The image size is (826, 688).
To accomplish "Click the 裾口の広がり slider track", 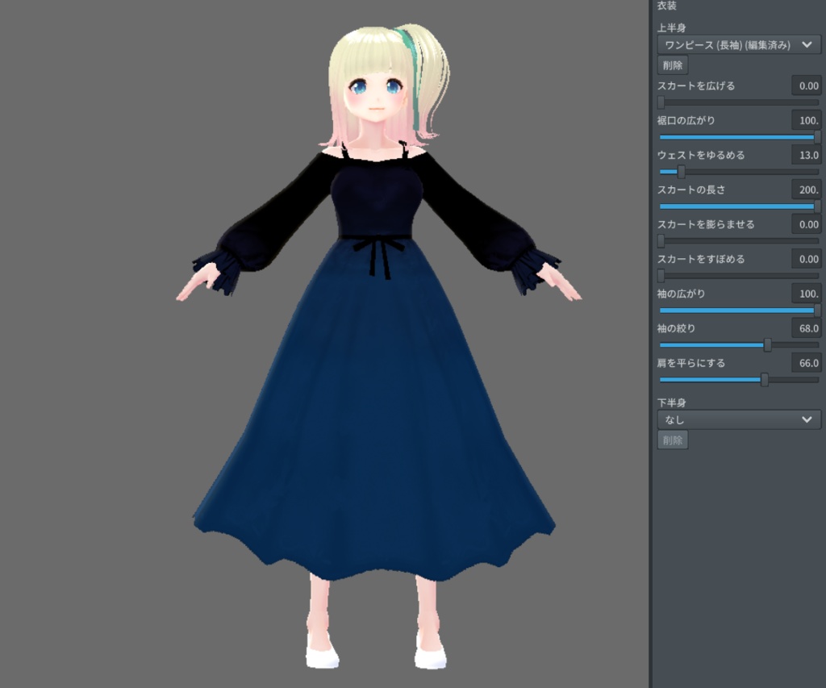I will [739, 137].
